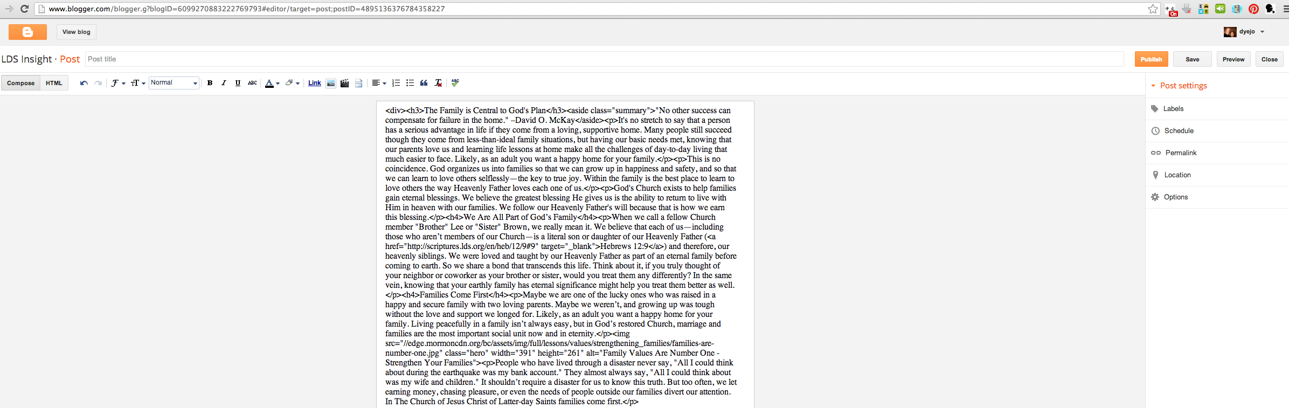The height and width of the screenshot is (408, 1289).
Task: Remove formatting from selected text
Action: click(438, 83)
